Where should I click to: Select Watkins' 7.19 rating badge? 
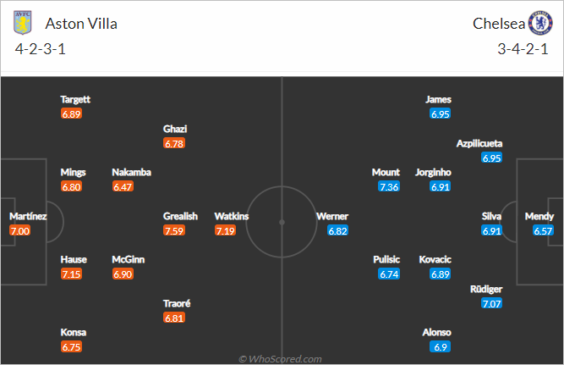point(226,230)
